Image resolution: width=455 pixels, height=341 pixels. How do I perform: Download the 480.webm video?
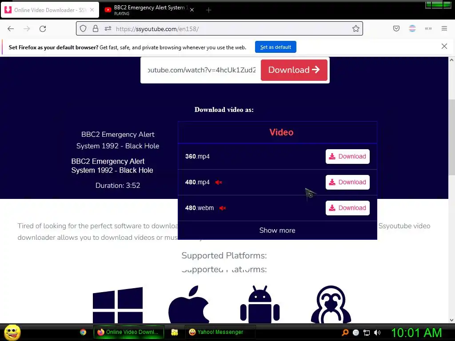pos(347,208)
